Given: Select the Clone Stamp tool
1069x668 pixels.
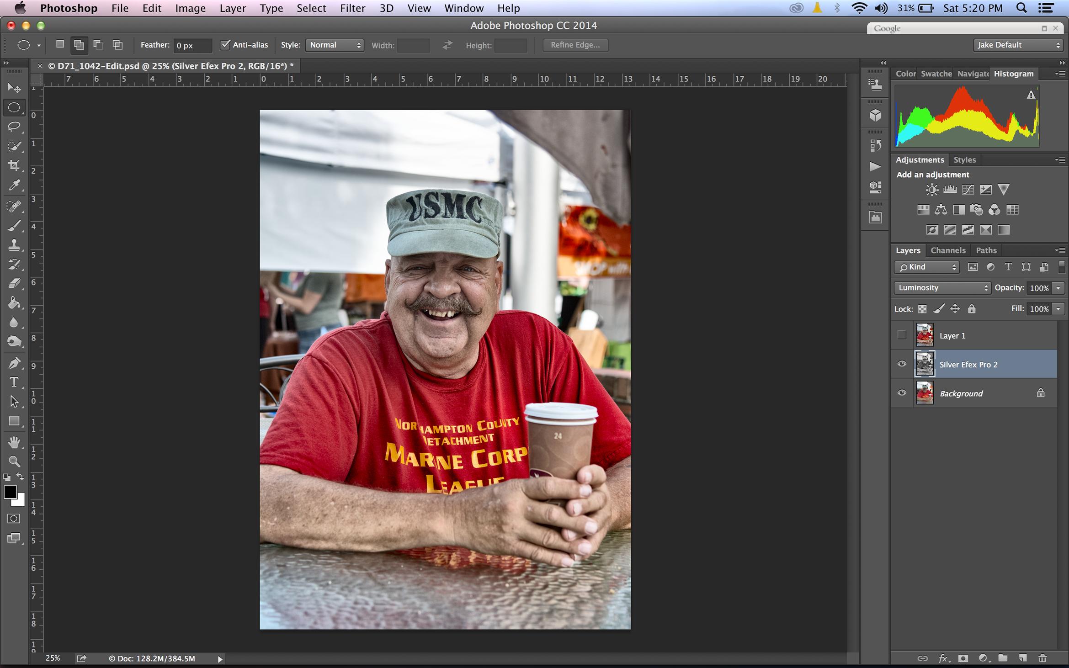Looking at the screenshot, I should 14,245.
